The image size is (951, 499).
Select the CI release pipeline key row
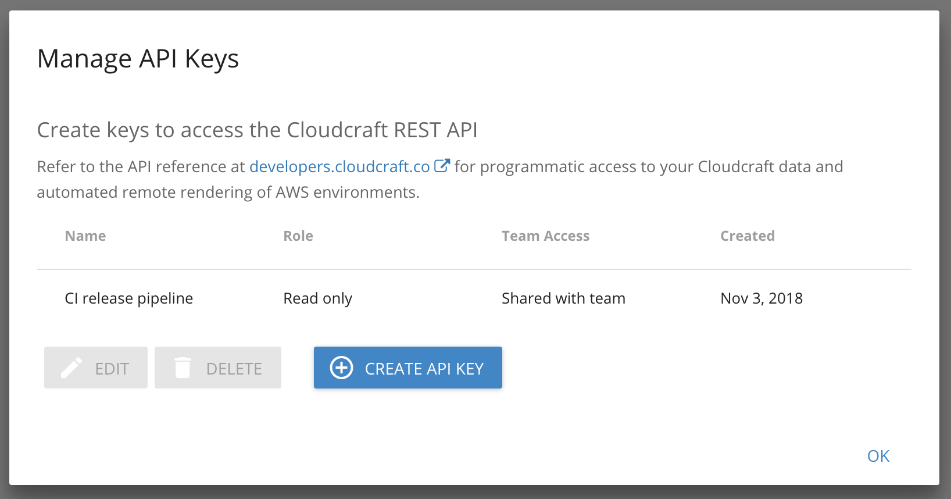coord(128,298)
